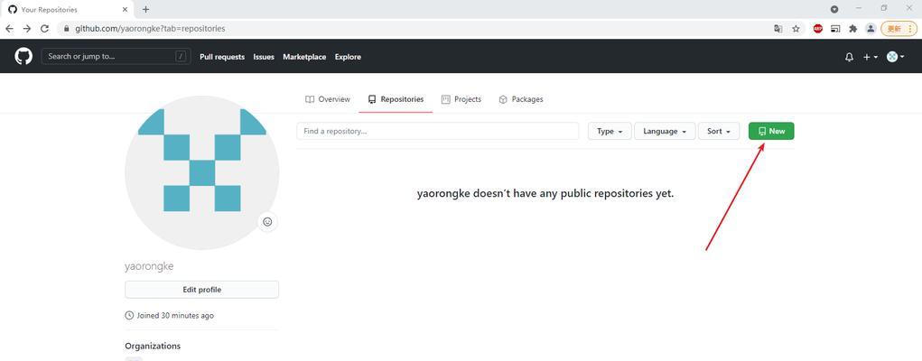Open Issues page
Image resolution: width=922 pixels, height=361 pixels.
264,57
